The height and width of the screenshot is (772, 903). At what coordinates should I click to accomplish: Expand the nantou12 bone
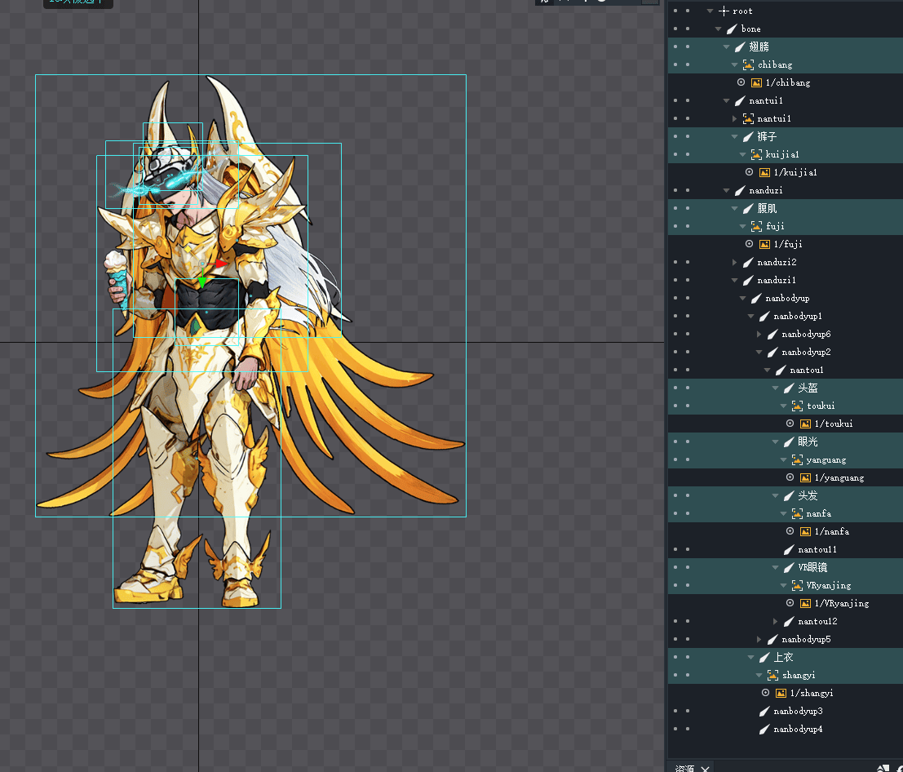coord(776,621)
